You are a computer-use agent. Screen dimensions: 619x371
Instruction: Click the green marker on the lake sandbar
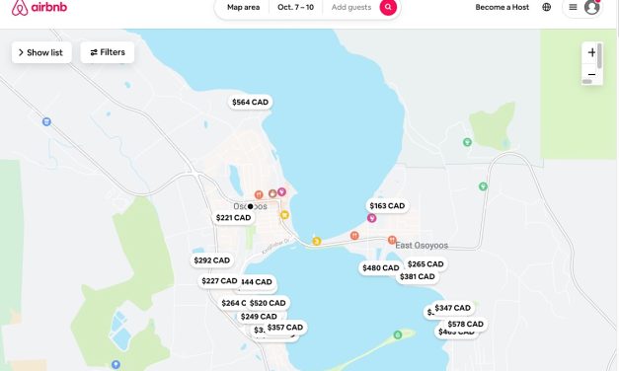(x=398, y=334)
